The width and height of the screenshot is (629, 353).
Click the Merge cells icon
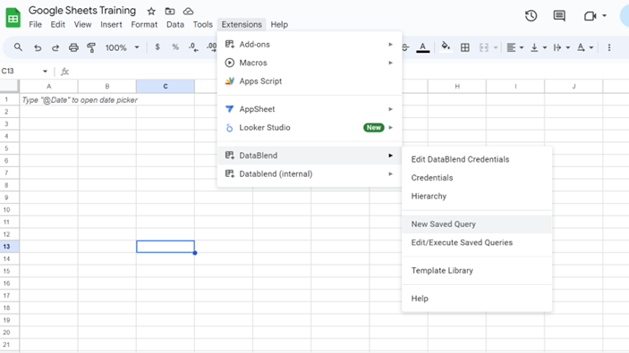point(484,47)
